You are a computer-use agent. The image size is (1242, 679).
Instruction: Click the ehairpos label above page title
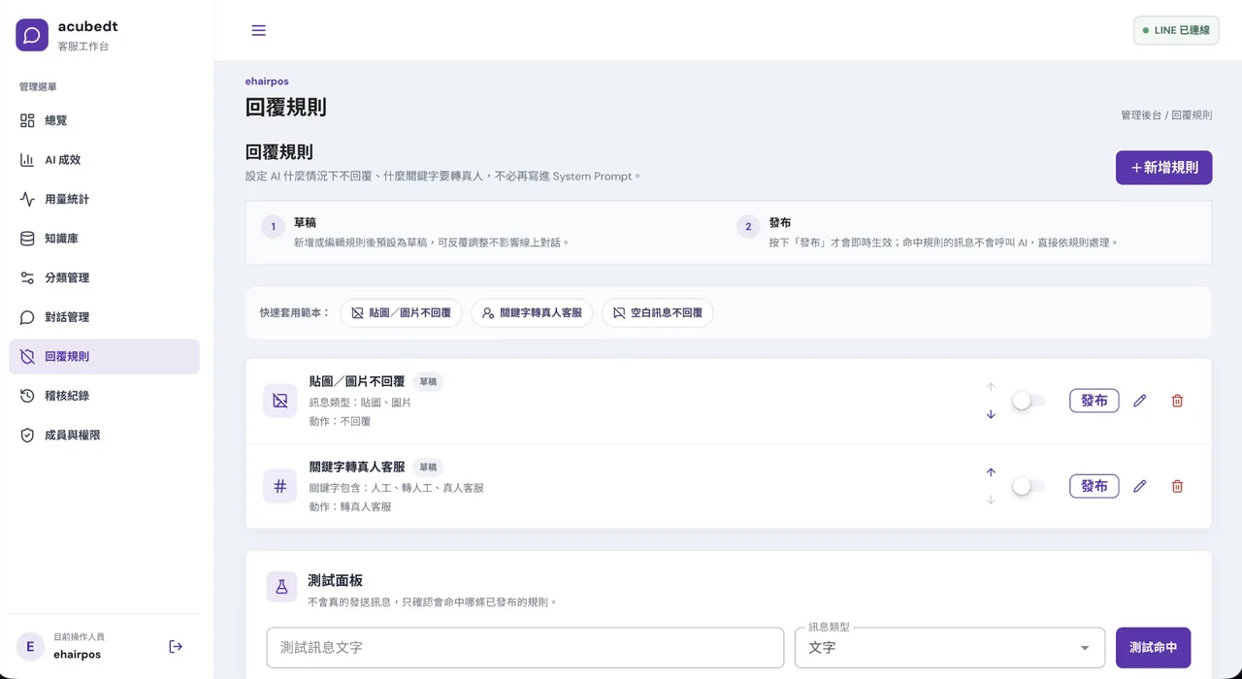tap(267, 81)
